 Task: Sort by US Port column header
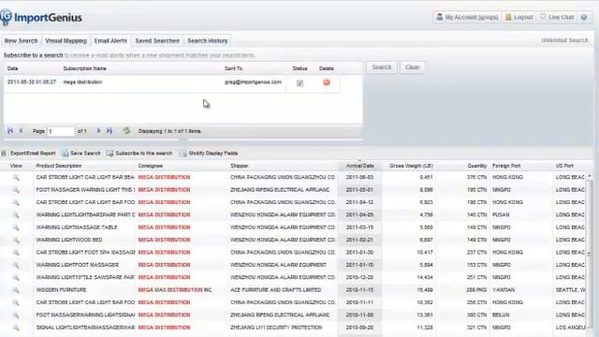[564, 166]
